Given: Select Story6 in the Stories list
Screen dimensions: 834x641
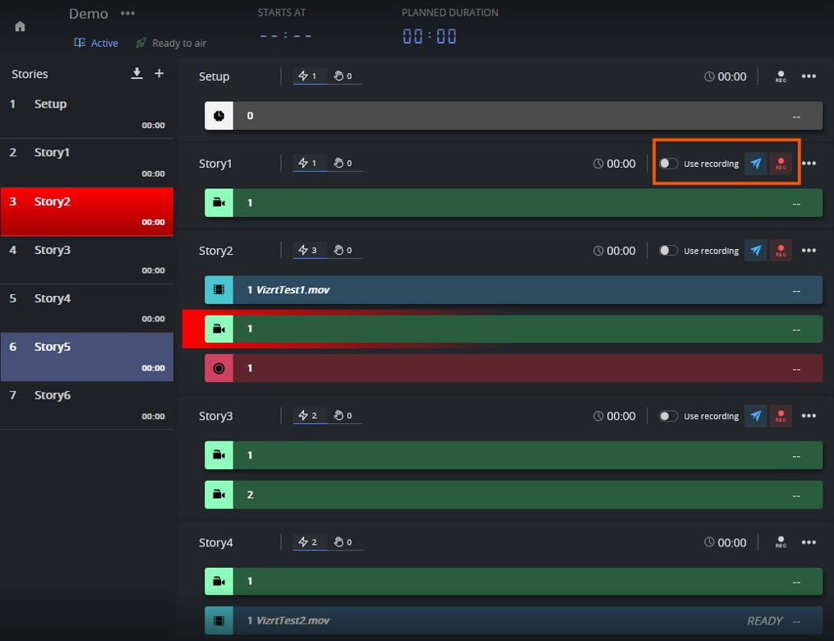Looking at the screenshot, I should pos(87,405).
